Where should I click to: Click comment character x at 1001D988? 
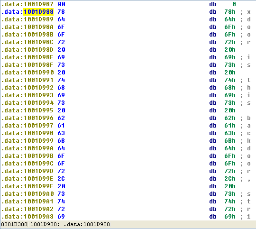[x=249, y=12]
